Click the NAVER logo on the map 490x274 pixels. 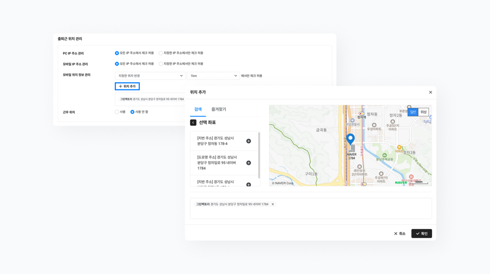pyautogui.click(x=401, y=183)
